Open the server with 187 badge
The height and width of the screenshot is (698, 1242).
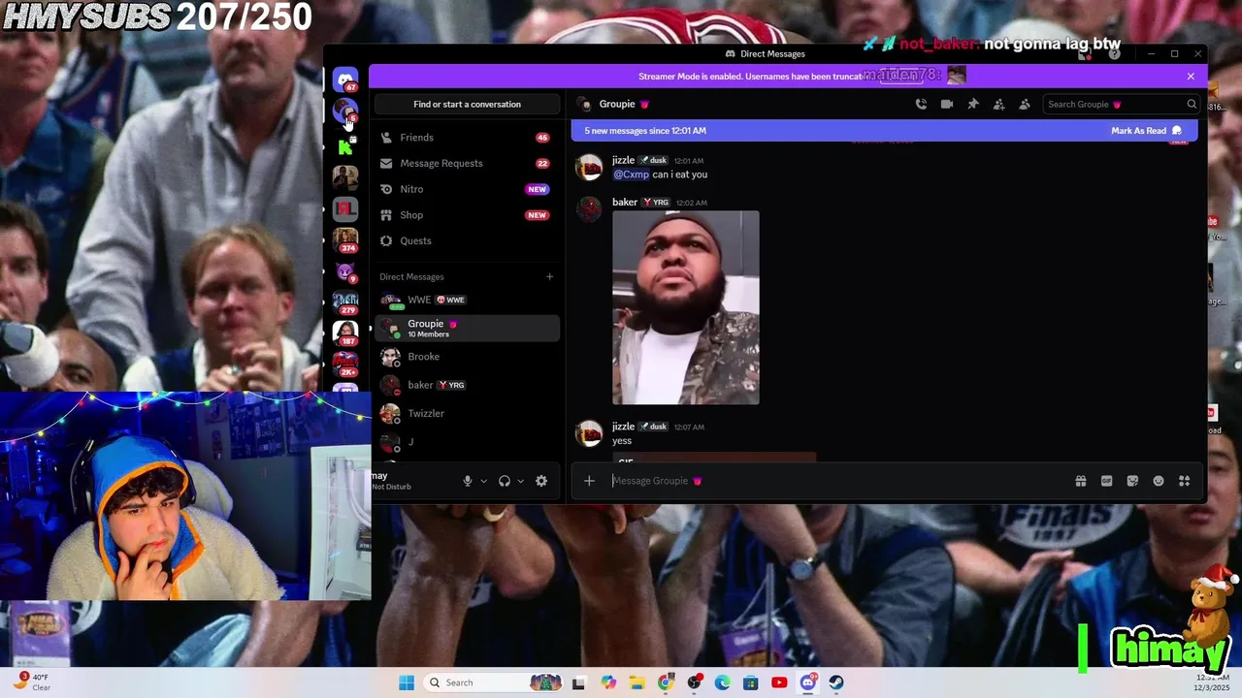345,333
